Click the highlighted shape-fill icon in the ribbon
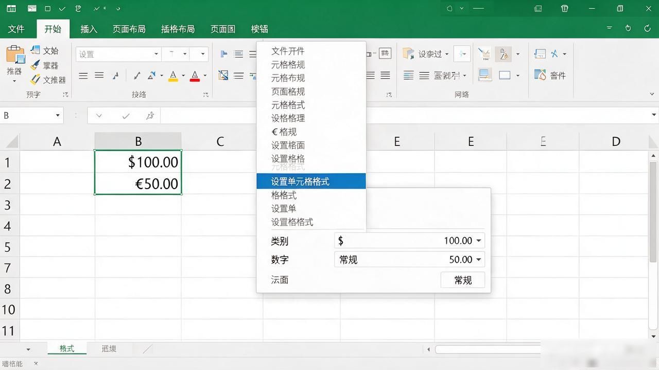Screen dimensions: 659x370 tap(504, 54)
